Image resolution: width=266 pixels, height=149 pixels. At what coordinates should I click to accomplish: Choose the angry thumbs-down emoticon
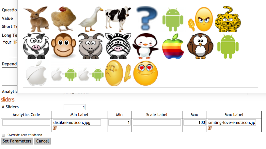click(x=200, y=19)
